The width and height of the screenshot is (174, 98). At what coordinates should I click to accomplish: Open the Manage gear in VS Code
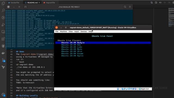click(x=3, y=94)
